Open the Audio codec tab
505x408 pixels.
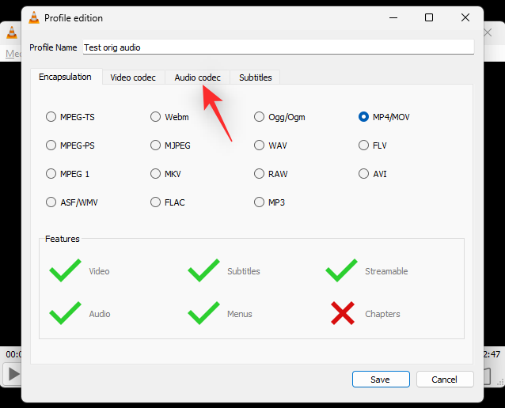[x=197, y=77]
